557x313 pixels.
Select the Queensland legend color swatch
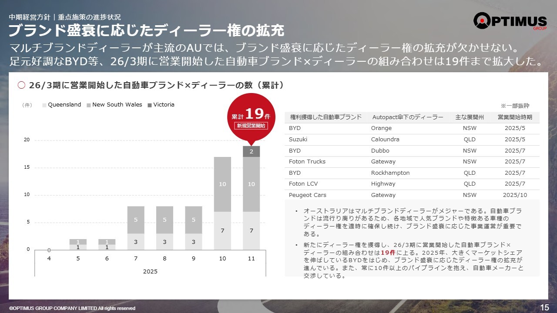pos(44,105)
